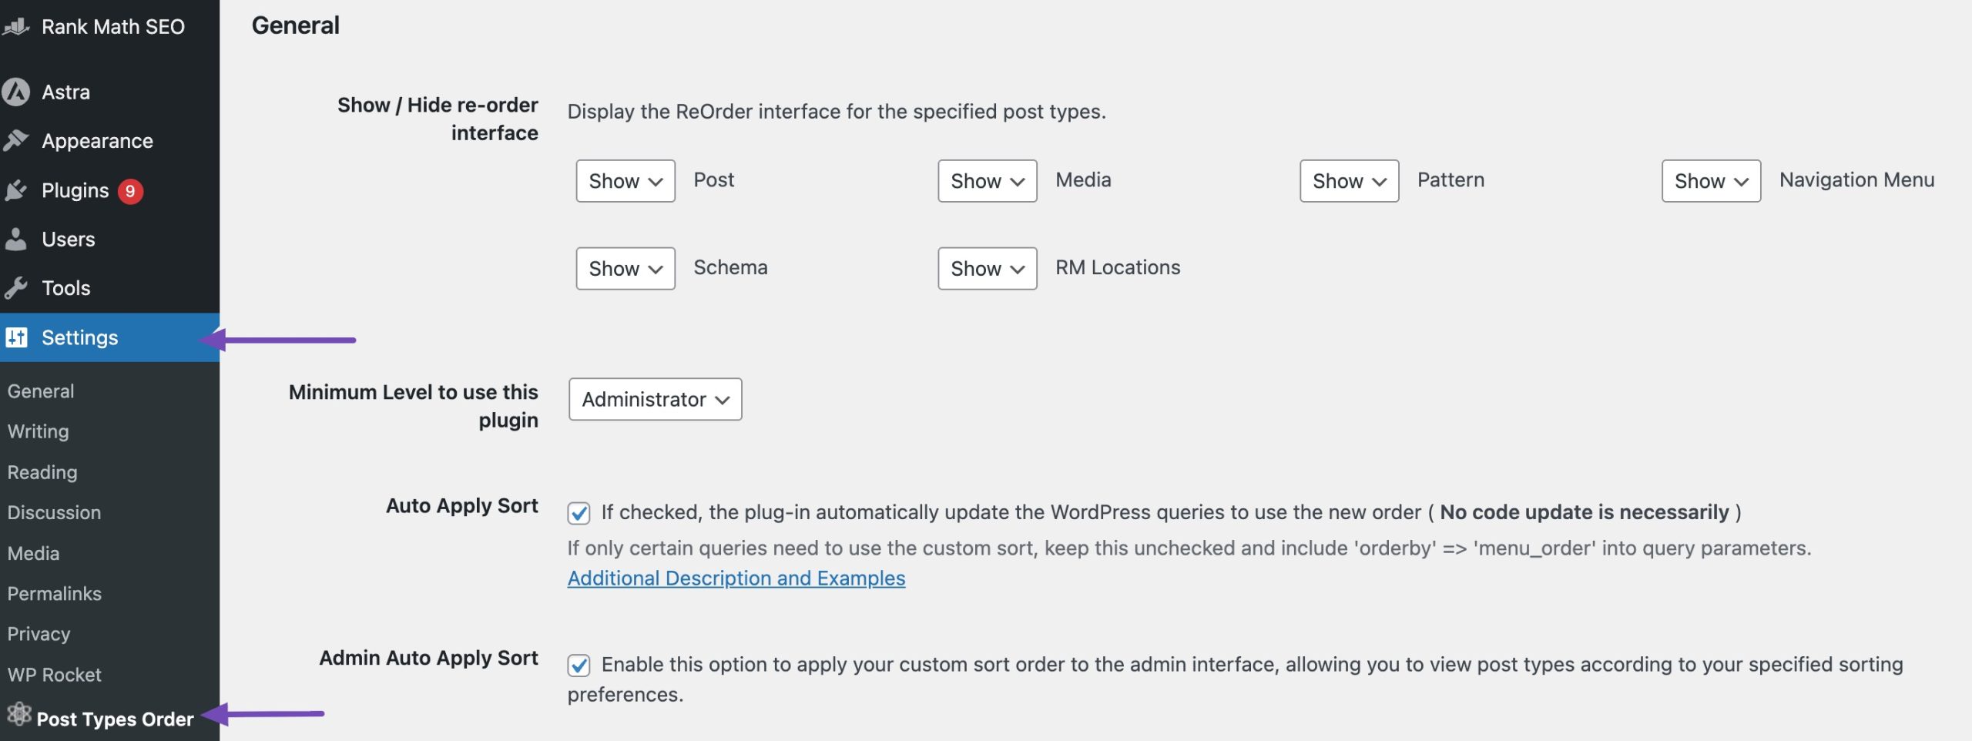Click the Appearance paintbrush icon
Screen dimensions: 1972x741
[x=16, y=141]
